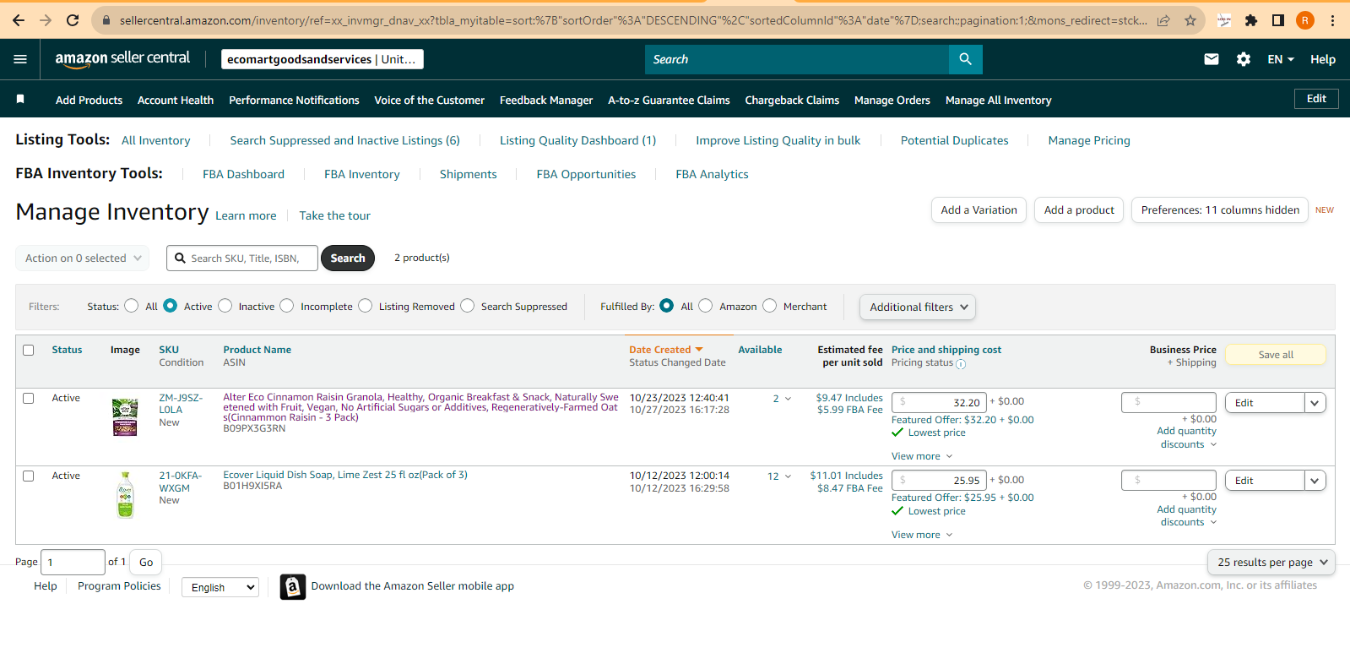Image resolution: width=1350 pixels, height=653 pixels.
Task: Select the Ecover Dish Soap row checkbox
Action: coord(29,476)
